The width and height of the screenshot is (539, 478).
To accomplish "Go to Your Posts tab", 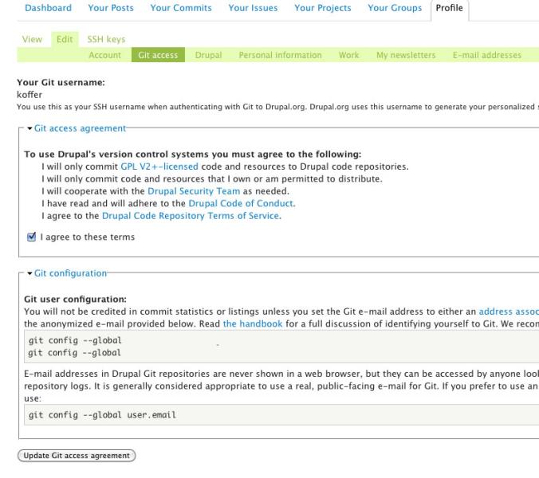I will [111, 8].
